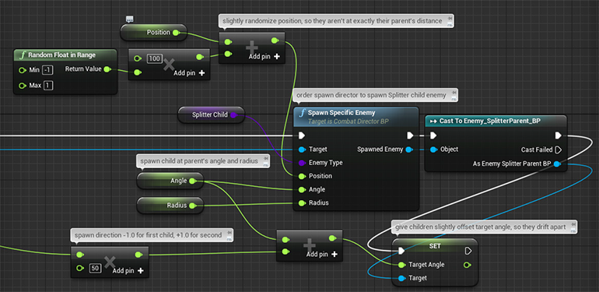Select the Max value field showing 1
This screenshot has width=599, height=292.
[x=48, y=86]
